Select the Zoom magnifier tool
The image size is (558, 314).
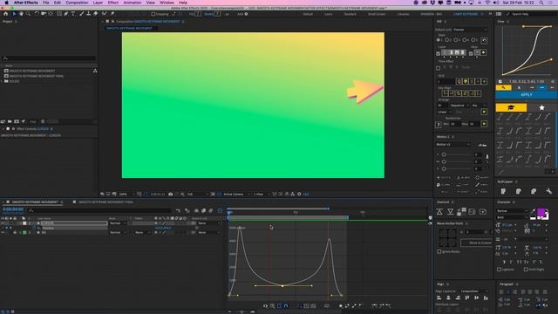click(x=28, y=14)
